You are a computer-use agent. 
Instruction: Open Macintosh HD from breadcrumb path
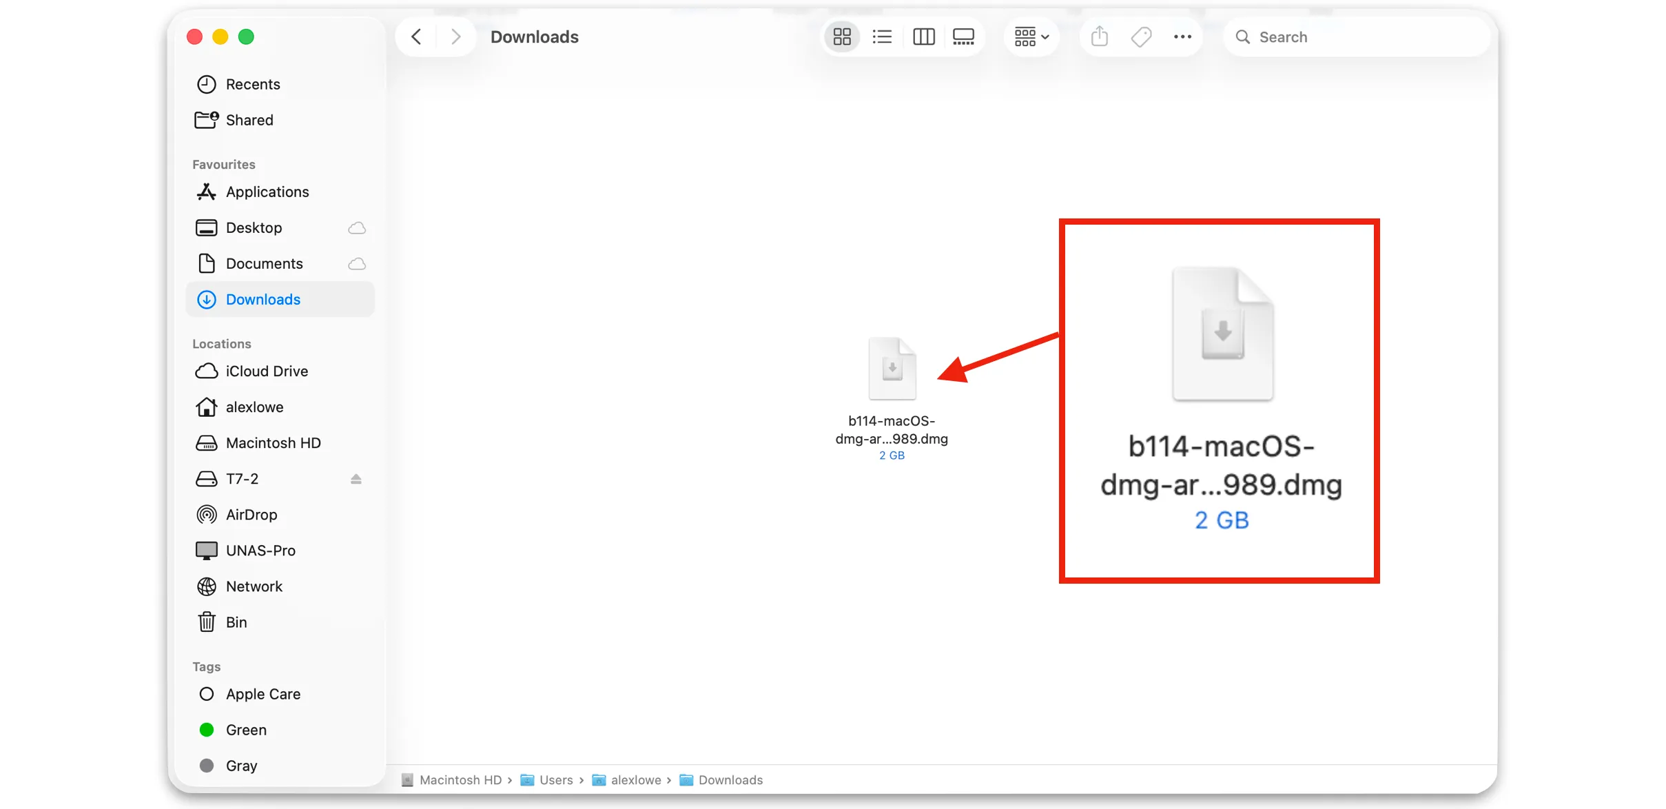pos(460,780)
